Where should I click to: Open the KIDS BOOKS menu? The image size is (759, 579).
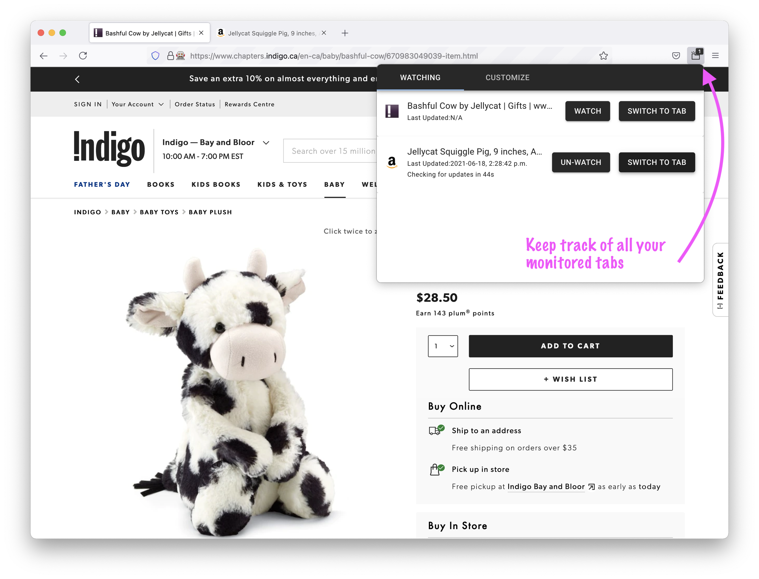click(x=216, y=185)
